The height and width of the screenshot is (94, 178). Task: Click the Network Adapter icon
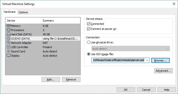point(9,43)
